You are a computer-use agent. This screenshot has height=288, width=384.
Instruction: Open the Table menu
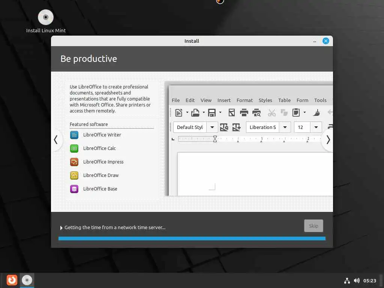point(284,100)
